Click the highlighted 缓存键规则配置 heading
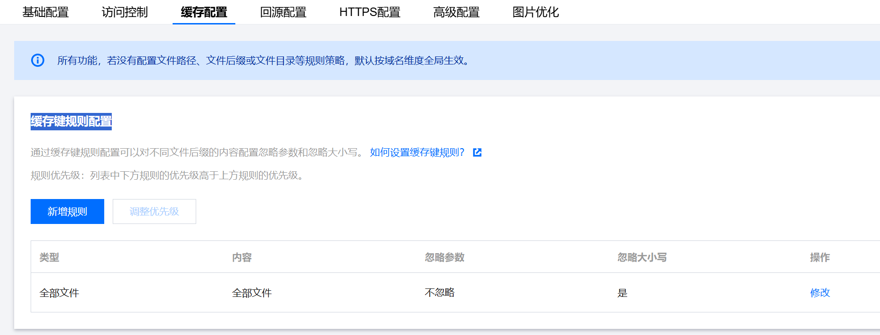The width and height of the screenshot is (880, 335). coord(71,121)
